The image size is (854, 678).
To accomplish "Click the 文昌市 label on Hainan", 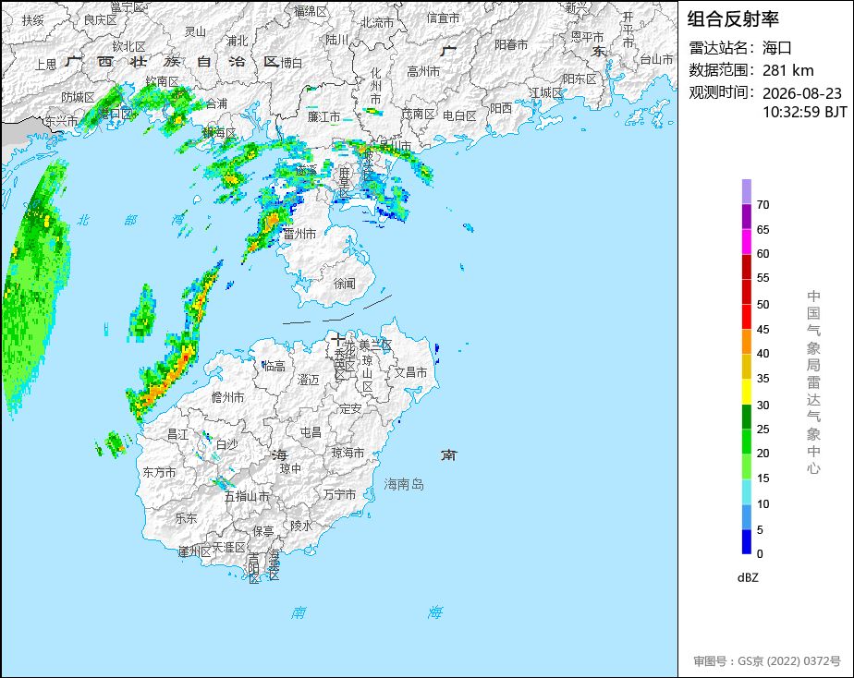I will click(x=410, y=372).
